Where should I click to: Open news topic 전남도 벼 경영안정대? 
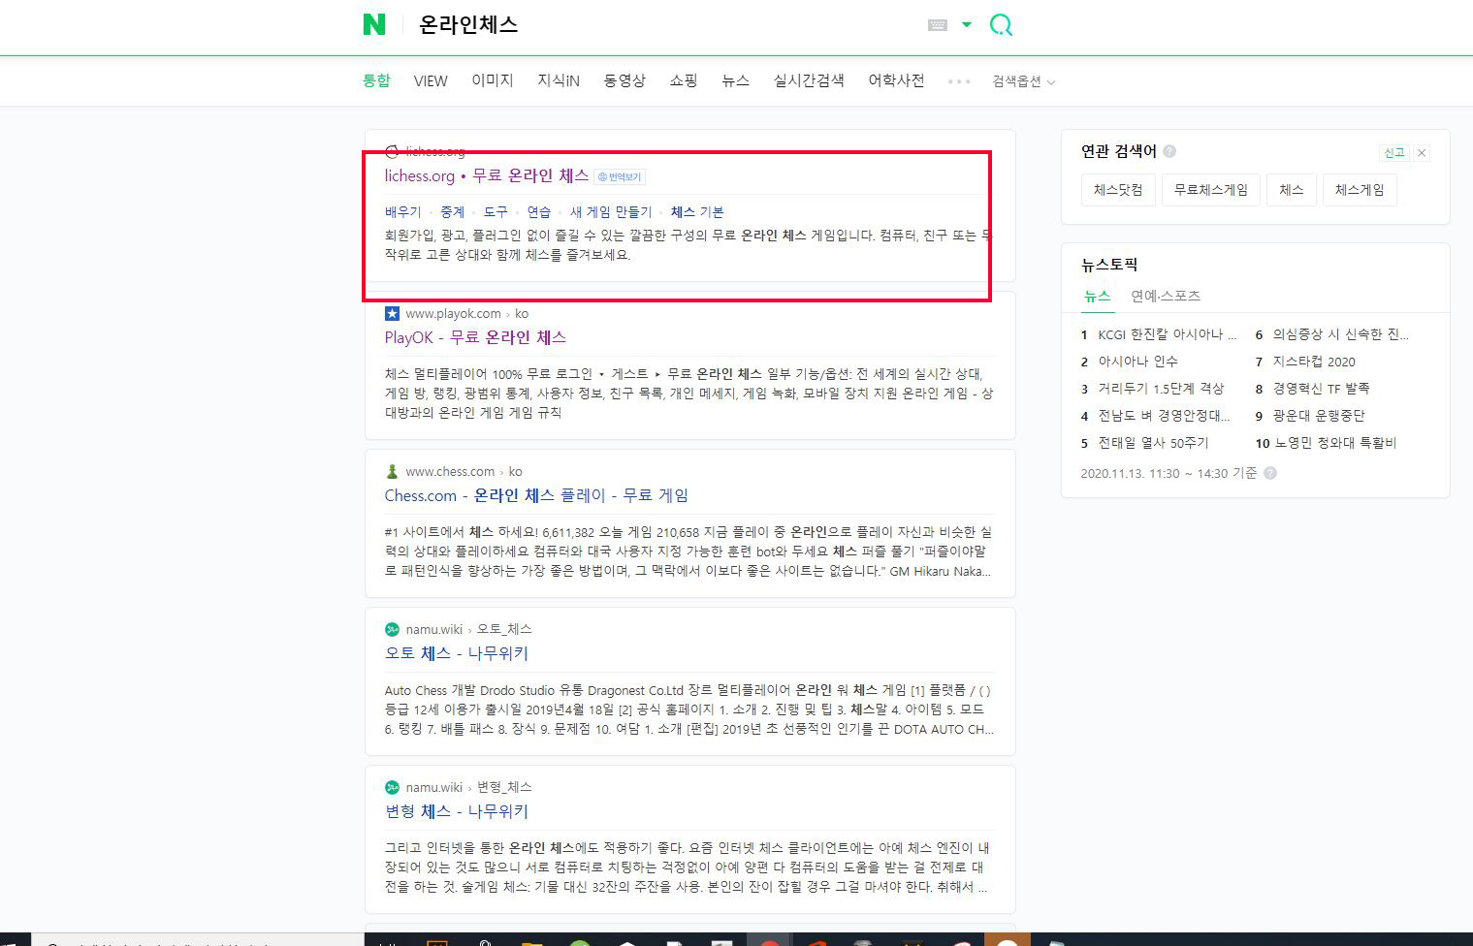click(1164, 416)
